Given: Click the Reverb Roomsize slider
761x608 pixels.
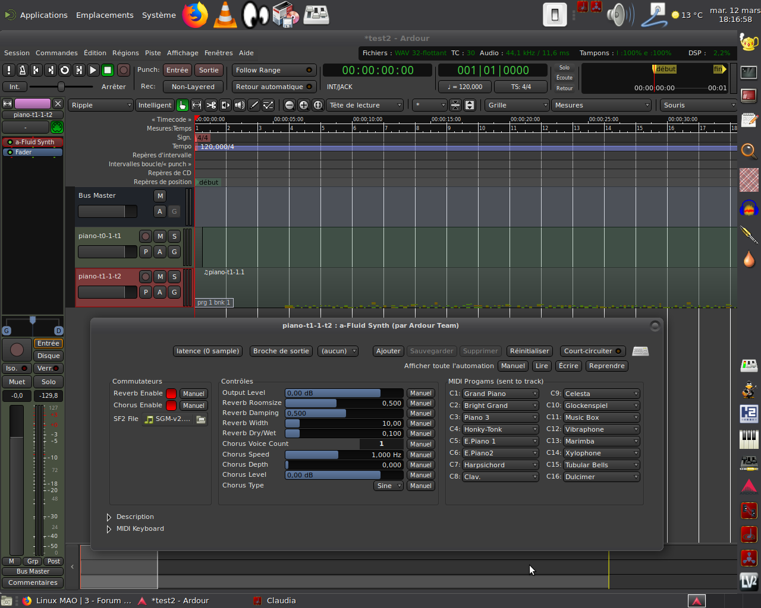Looking at the screenshot, I should click(344, 403).
